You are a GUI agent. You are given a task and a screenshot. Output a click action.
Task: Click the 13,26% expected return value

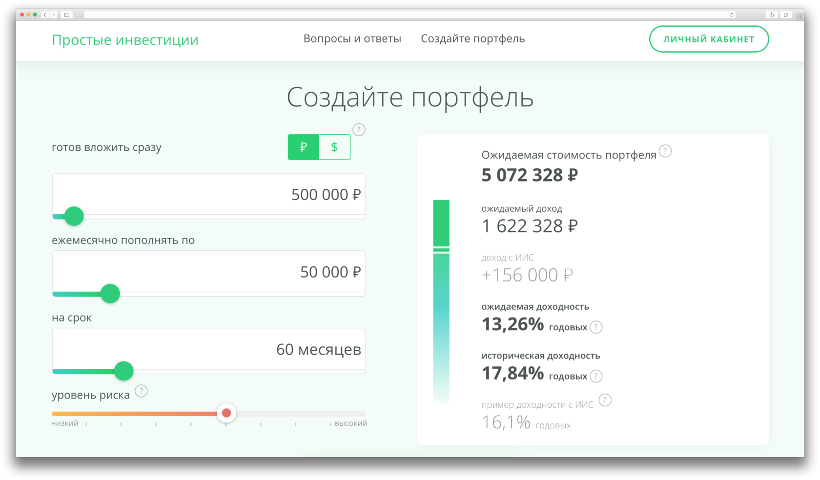point(512,324)
